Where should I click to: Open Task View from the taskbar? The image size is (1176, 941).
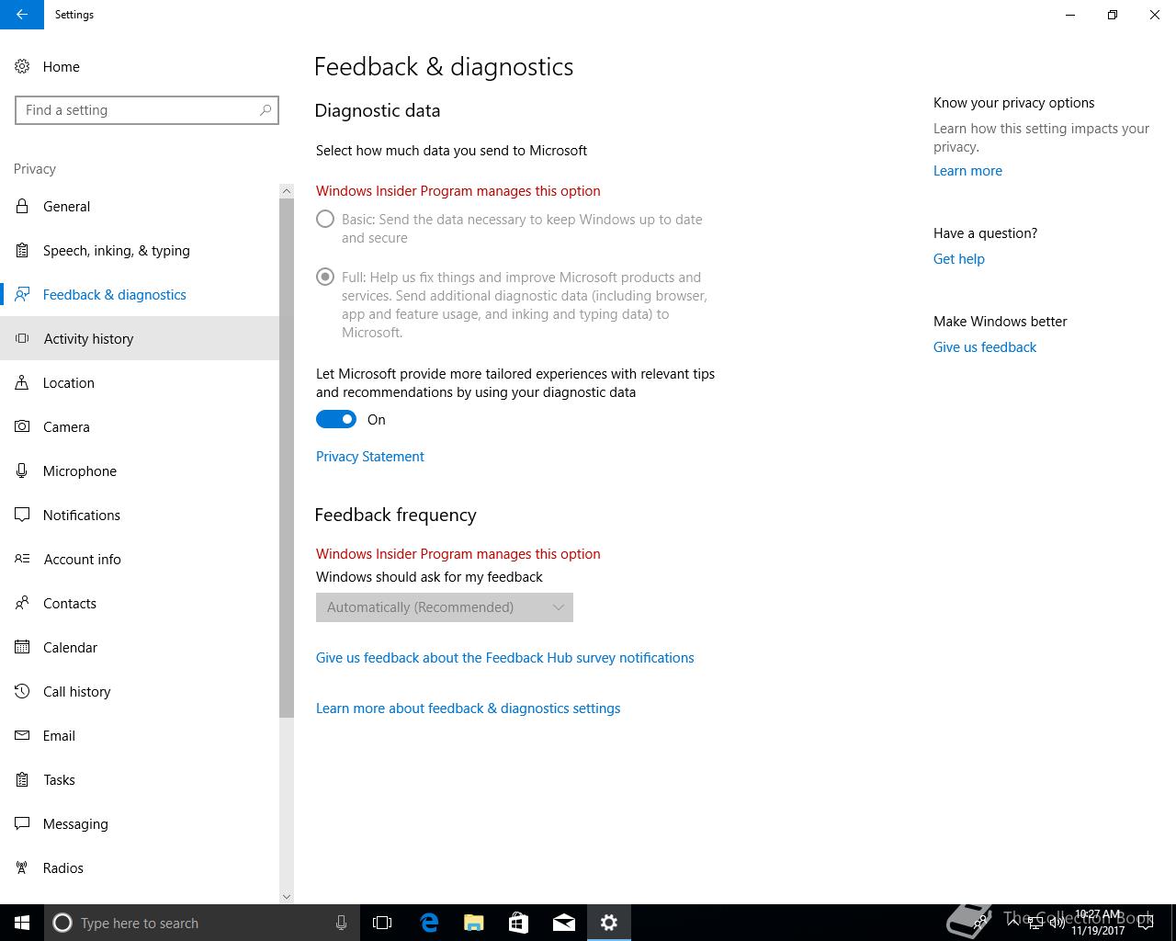(382, 923)
